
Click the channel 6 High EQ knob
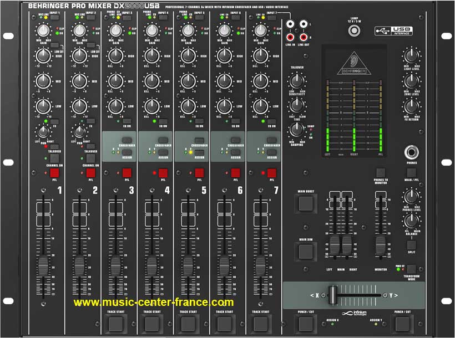pos(224,55)
